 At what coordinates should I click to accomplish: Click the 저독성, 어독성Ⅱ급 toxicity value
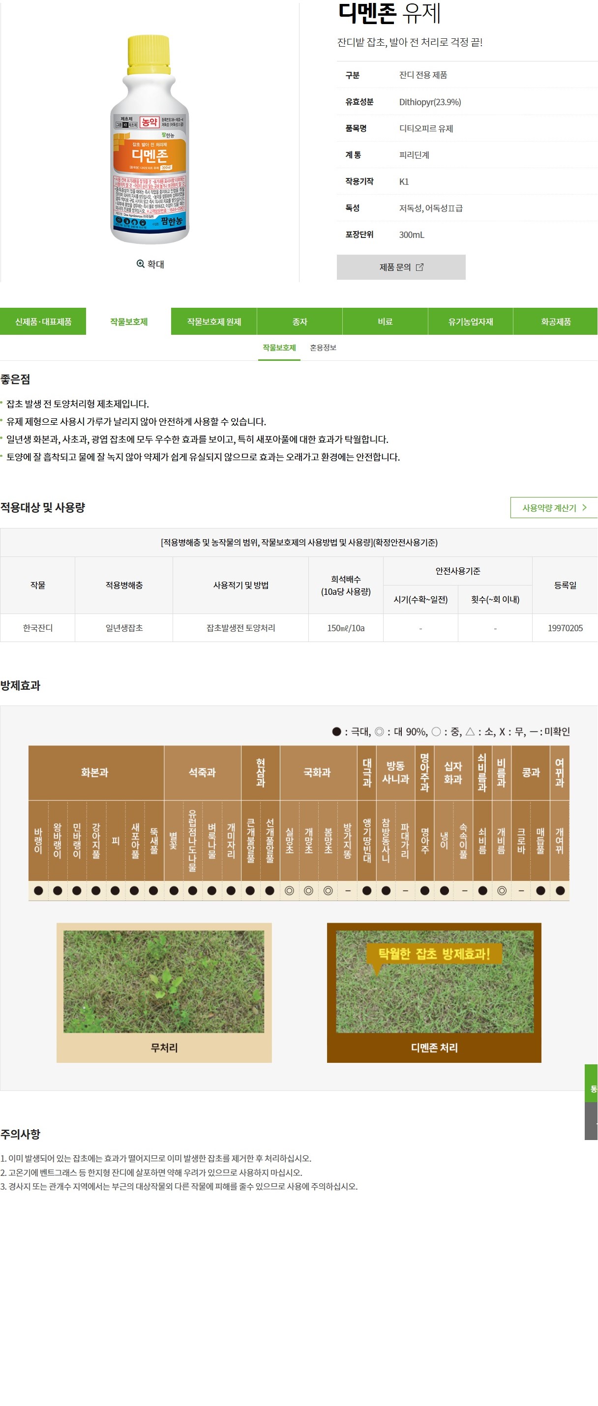(x=431, y=208)
